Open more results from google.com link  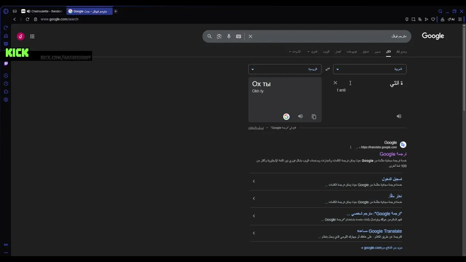[x=382, y=248]
